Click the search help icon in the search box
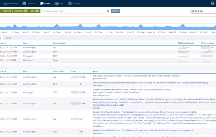Screen dimensions: 216x137 (108, 11)
